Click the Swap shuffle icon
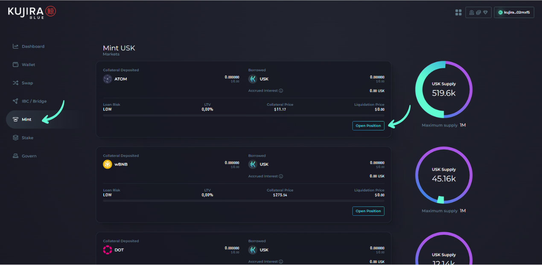 coord(15,83)
